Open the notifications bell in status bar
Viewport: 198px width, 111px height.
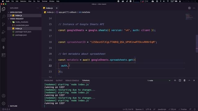pyautogui.click(x=195, y=109)
